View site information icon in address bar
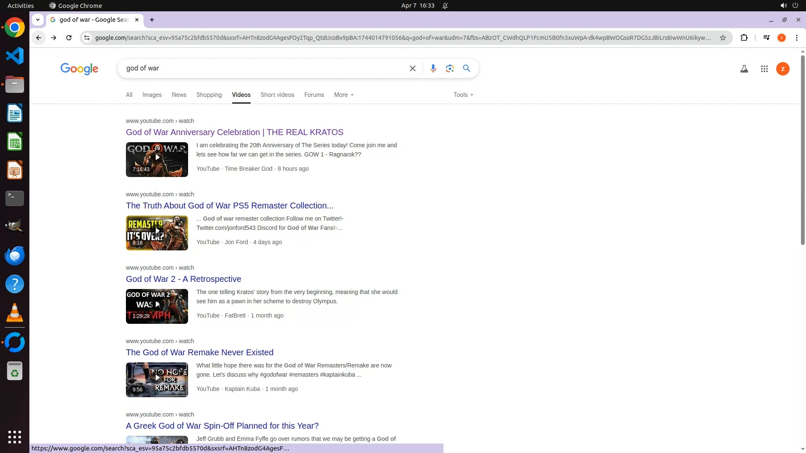Viewport: 806px width, 453px height. coord(87,38)
